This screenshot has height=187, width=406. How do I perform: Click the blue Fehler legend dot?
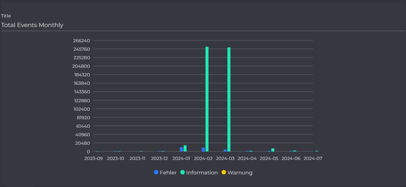click(156, 172)
